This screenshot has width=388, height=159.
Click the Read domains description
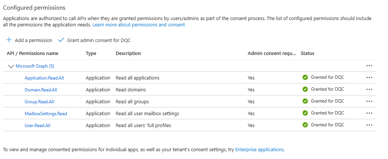131,90
